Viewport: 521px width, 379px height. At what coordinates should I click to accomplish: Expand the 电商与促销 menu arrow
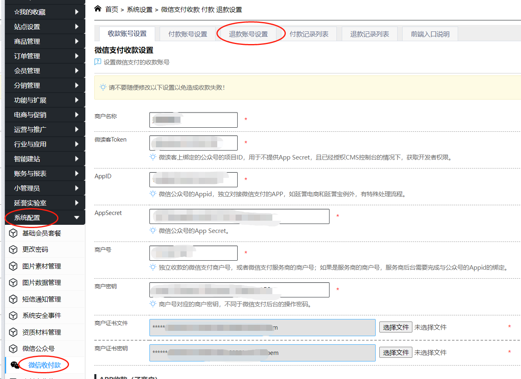tap(77, 115)
